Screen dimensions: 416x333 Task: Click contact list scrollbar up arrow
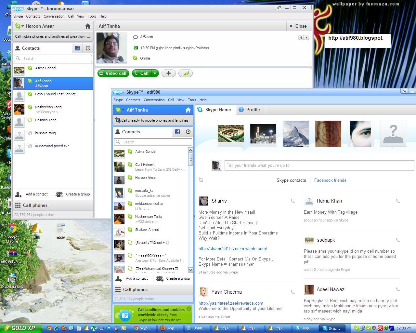pyautogui.click(x=190, y=150)
